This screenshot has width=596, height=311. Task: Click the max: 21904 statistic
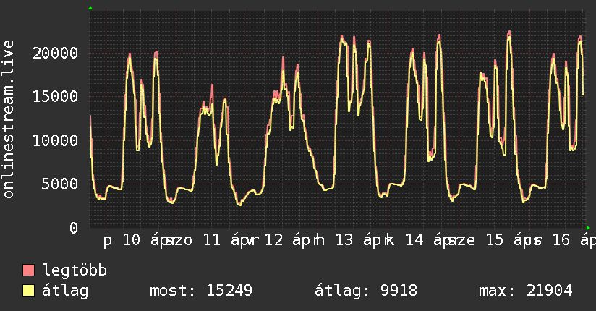pyautogui.click(x=526, y=291)
